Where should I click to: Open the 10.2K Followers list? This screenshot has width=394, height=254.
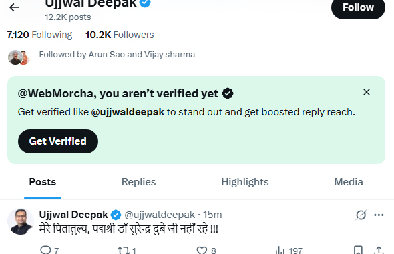click(120, 35)
